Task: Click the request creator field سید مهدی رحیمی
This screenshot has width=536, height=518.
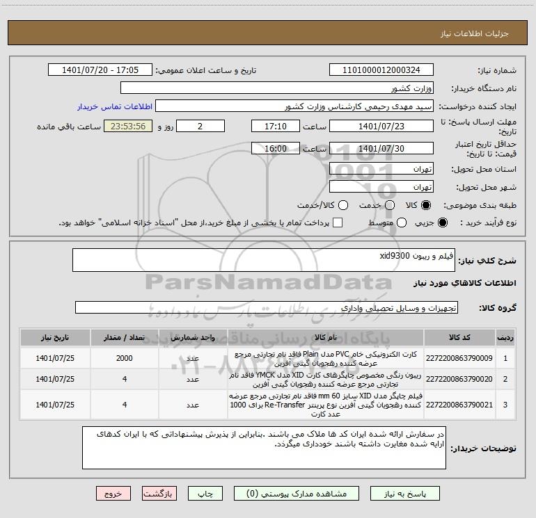Action: pos(294,106)
